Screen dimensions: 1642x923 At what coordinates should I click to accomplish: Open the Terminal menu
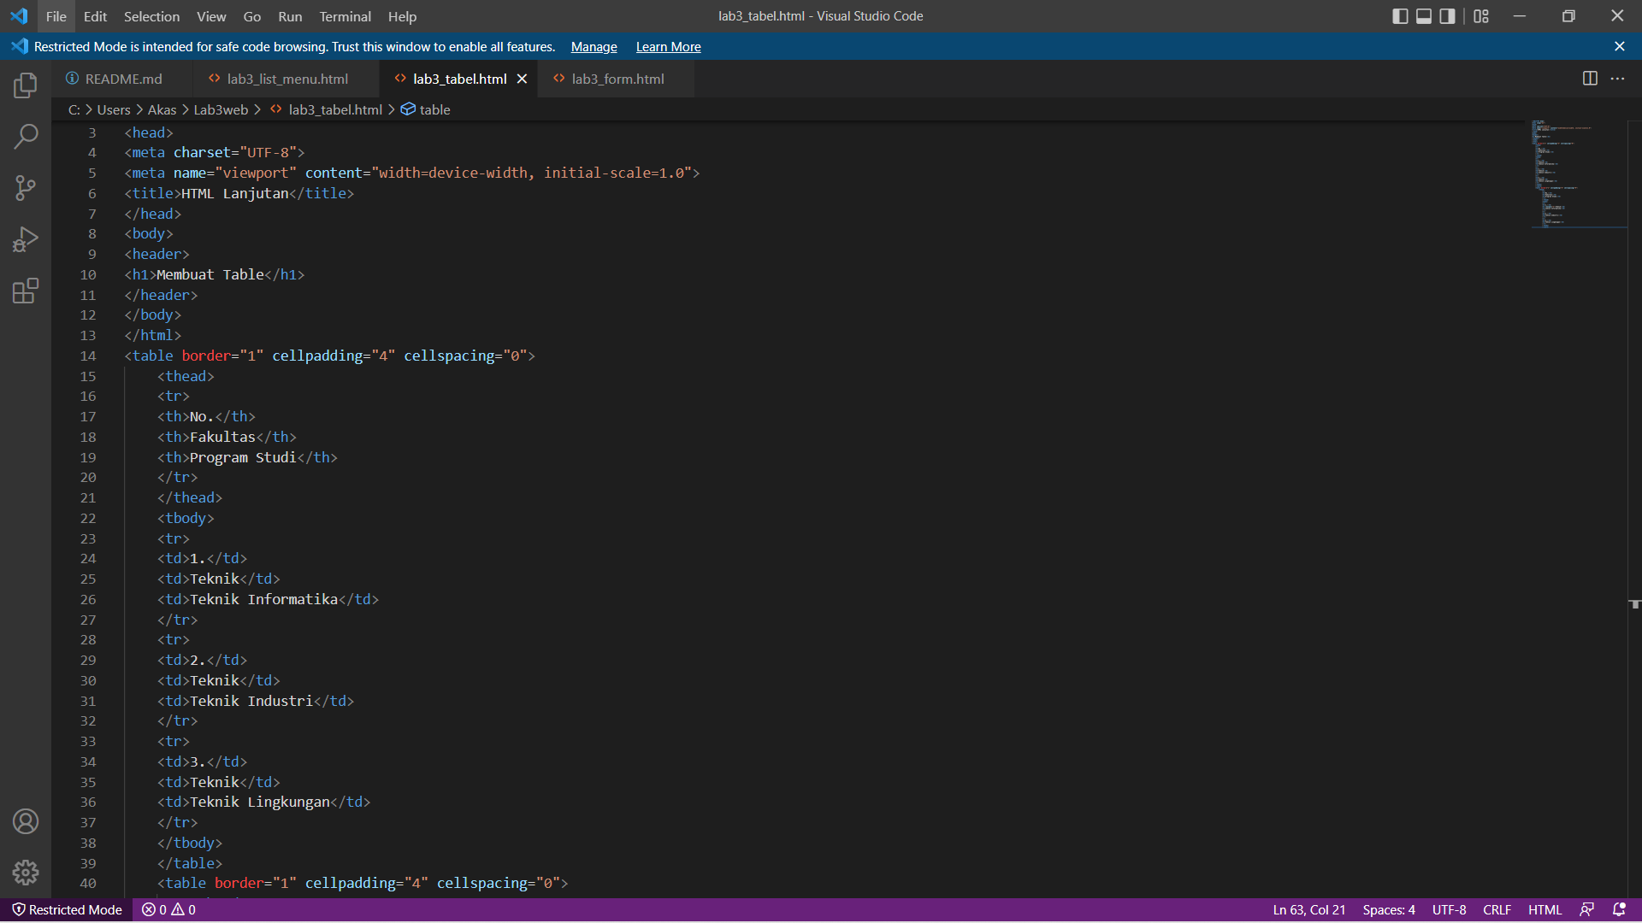(345, 16)
